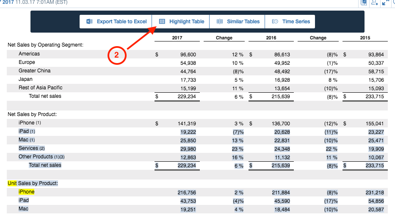Select the 2017 column header
395x221 pixels.
pyautogui.click(x=177, y=38)
